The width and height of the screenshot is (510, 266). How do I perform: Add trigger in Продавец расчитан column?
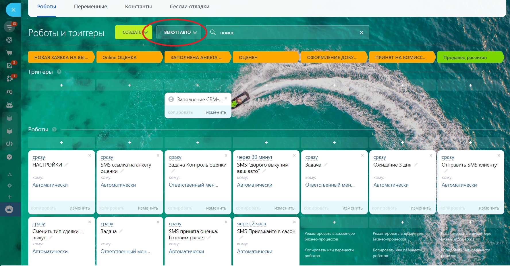click(x=471, y=85)
